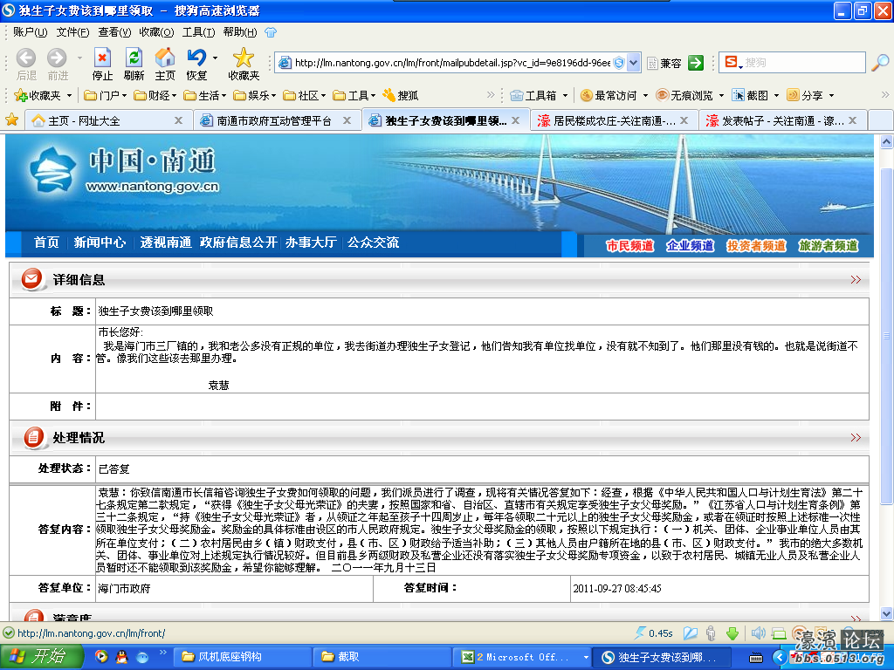
Task: Open address bar URL history dropdown
Action: [634, 63]
